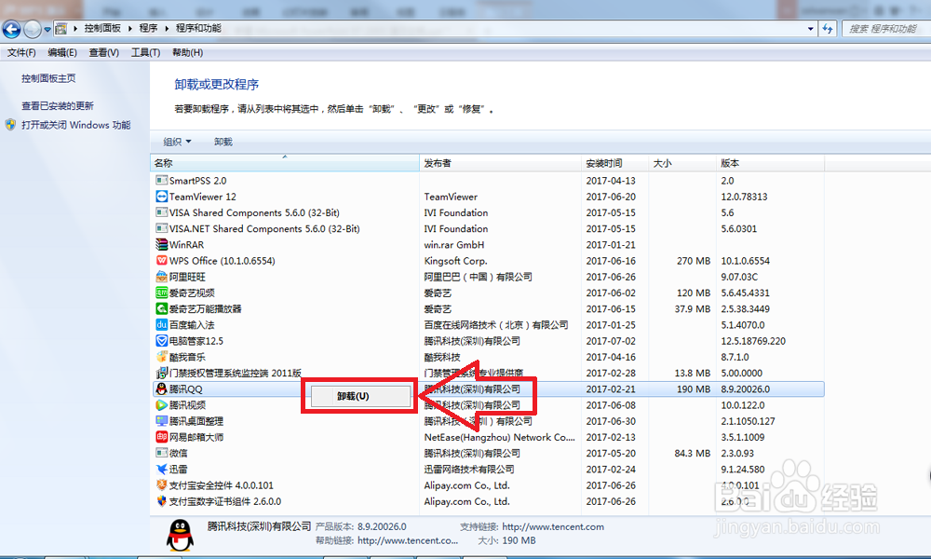The width and height of the screenshot is (931, 559).
Task: Click the 电脑管家12.5 shield icon
Action: tap(161, 341)
